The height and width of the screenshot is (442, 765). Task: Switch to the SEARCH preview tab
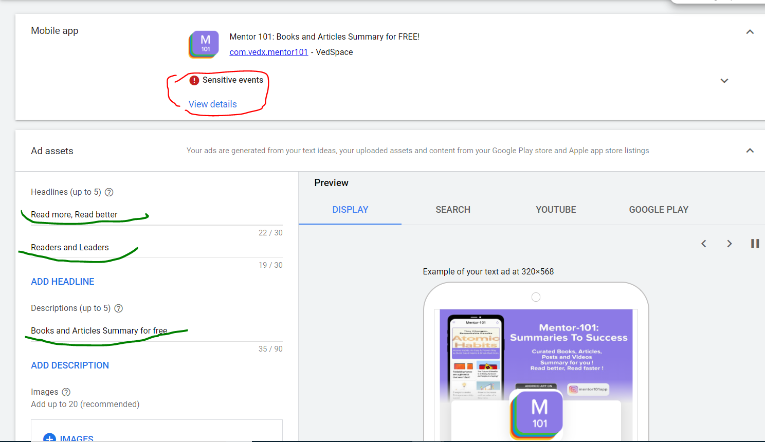(452, 209)
